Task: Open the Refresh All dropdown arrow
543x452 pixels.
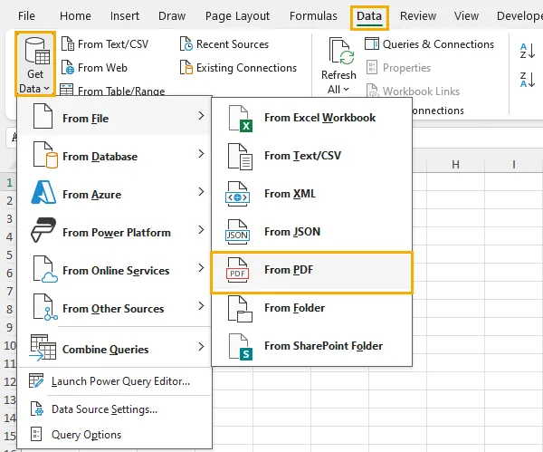Action: (346, 89)
